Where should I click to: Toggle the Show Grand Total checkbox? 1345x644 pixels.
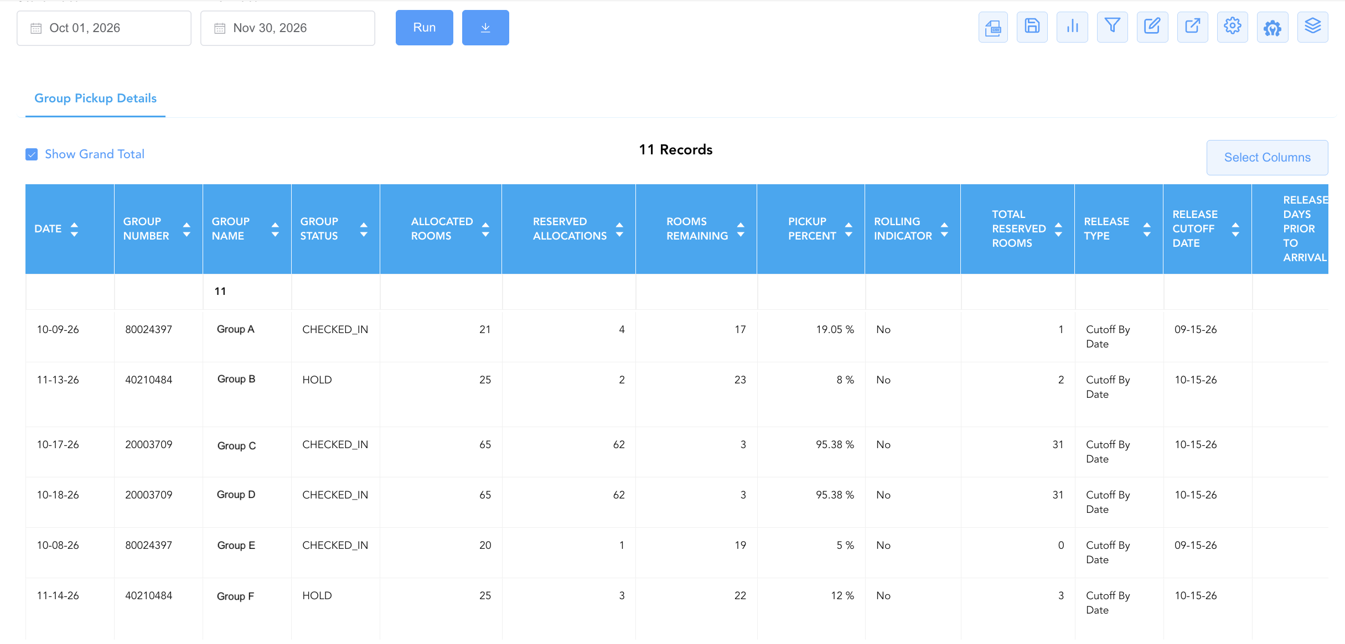pos(32,154)
